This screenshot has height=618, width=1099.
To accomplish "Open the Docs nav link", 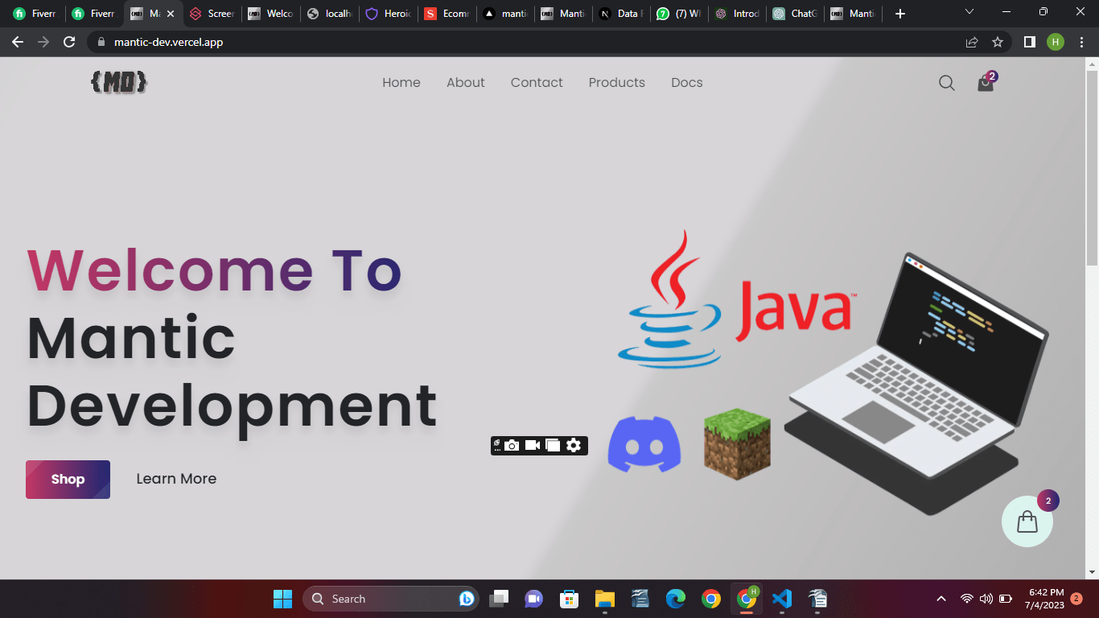I will [x=687, y=82].
